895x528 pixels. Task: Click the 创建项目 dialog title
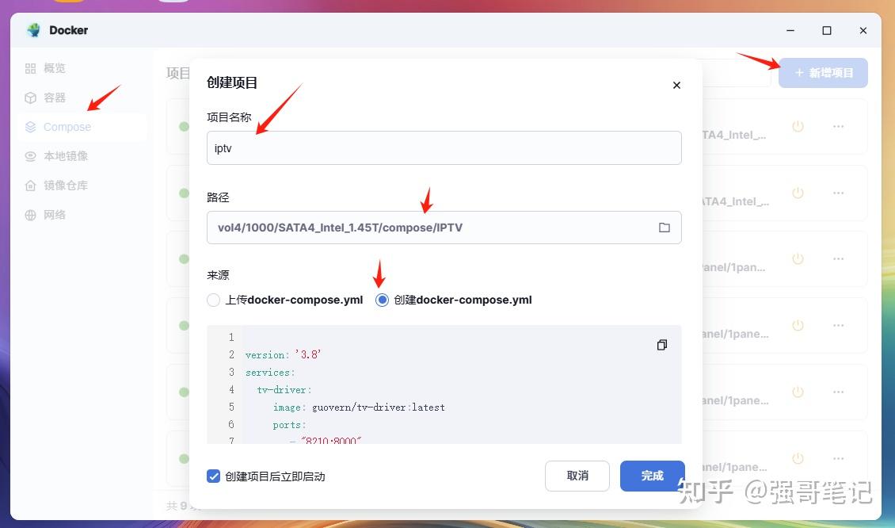click(x=232, y=83)
